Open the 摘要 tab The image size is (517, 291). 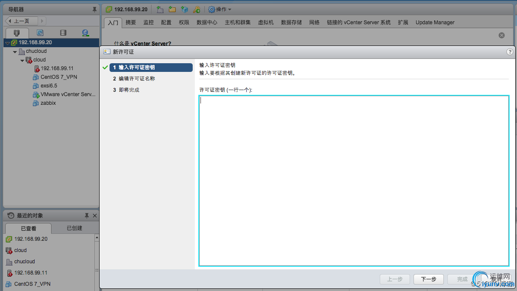click(x=131, y=23)
